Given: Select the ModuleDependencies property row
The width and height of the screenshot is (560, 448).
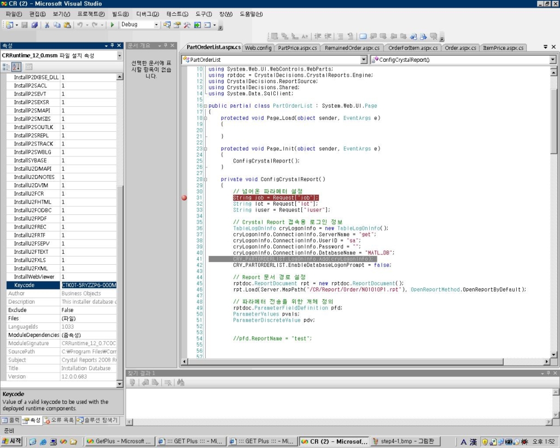Looking at the screenshot, I should coord(61,335).
